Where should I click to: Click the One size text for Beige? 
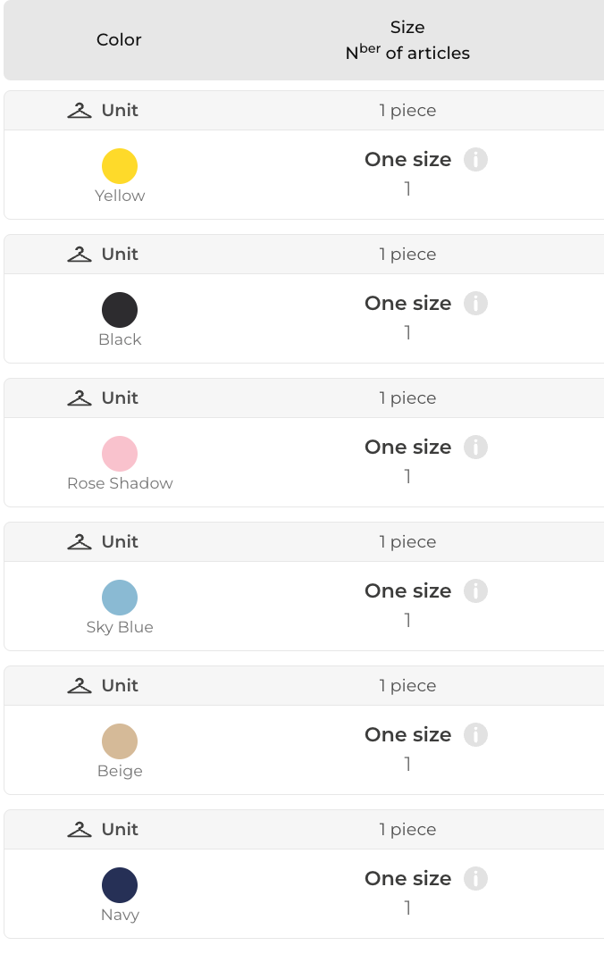(x=407, y=735)
